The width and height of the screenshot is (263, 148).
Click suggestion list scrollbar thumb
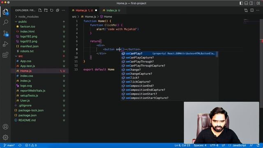217,54
